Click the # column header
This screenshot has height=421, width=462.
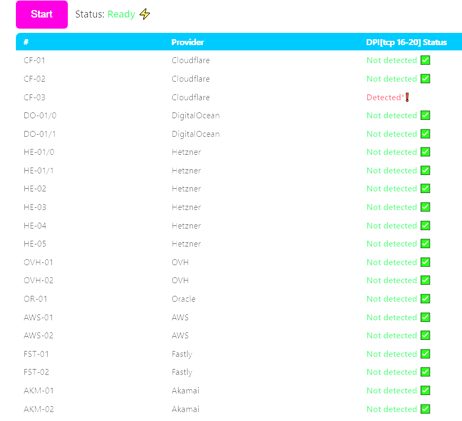(26, 42)
